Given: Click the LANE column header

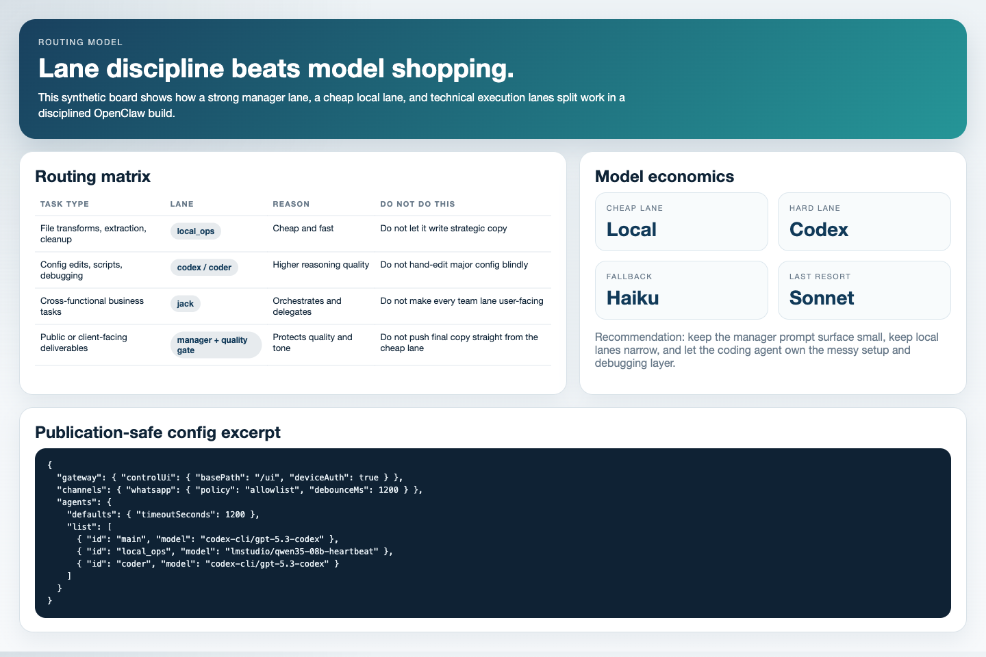Looking at the screenshot, I should pos(181,204).
